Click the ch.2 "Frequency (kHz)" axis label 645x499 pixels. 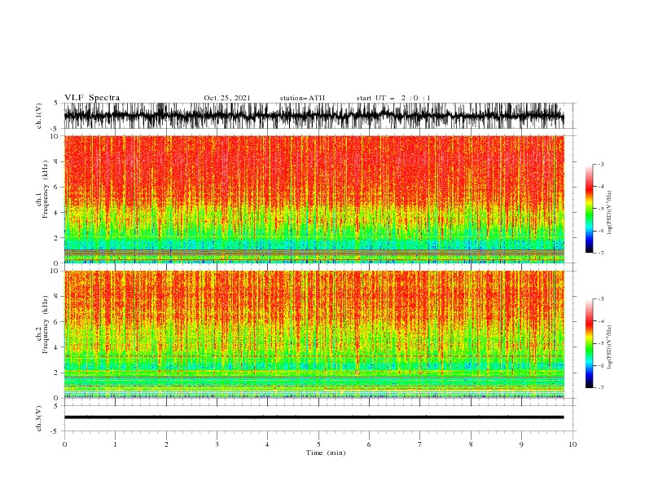tap(46, 325)
